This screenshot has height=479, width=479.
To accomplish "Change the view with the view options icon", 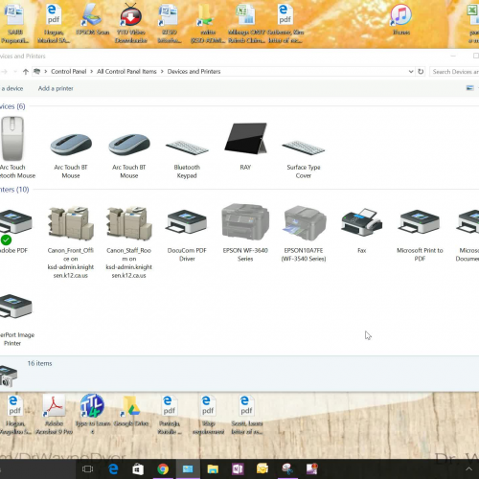I will [x=470, y=88].
